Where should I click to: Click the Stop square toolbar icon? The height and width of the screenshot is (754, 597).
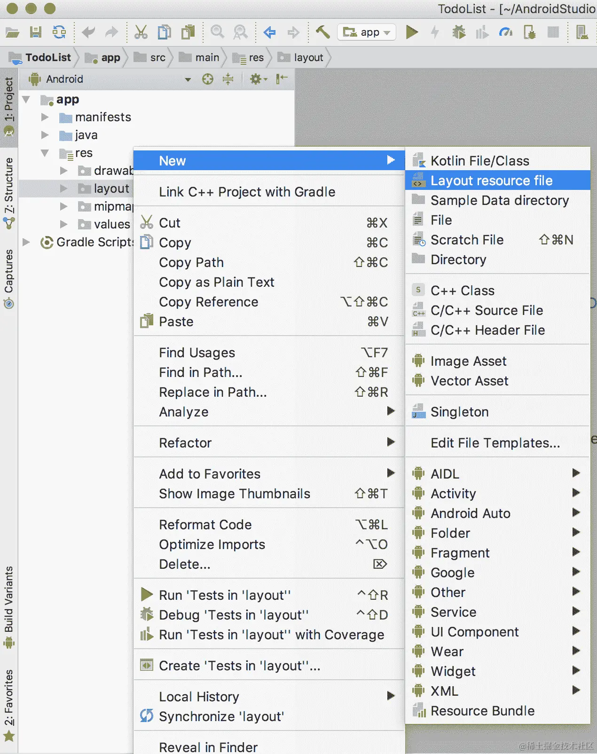click(x=553, y=32)
